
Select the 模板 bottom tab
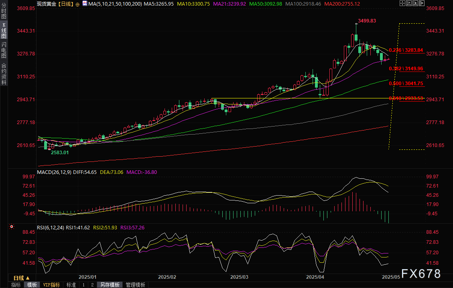click(x=32, y=285)
